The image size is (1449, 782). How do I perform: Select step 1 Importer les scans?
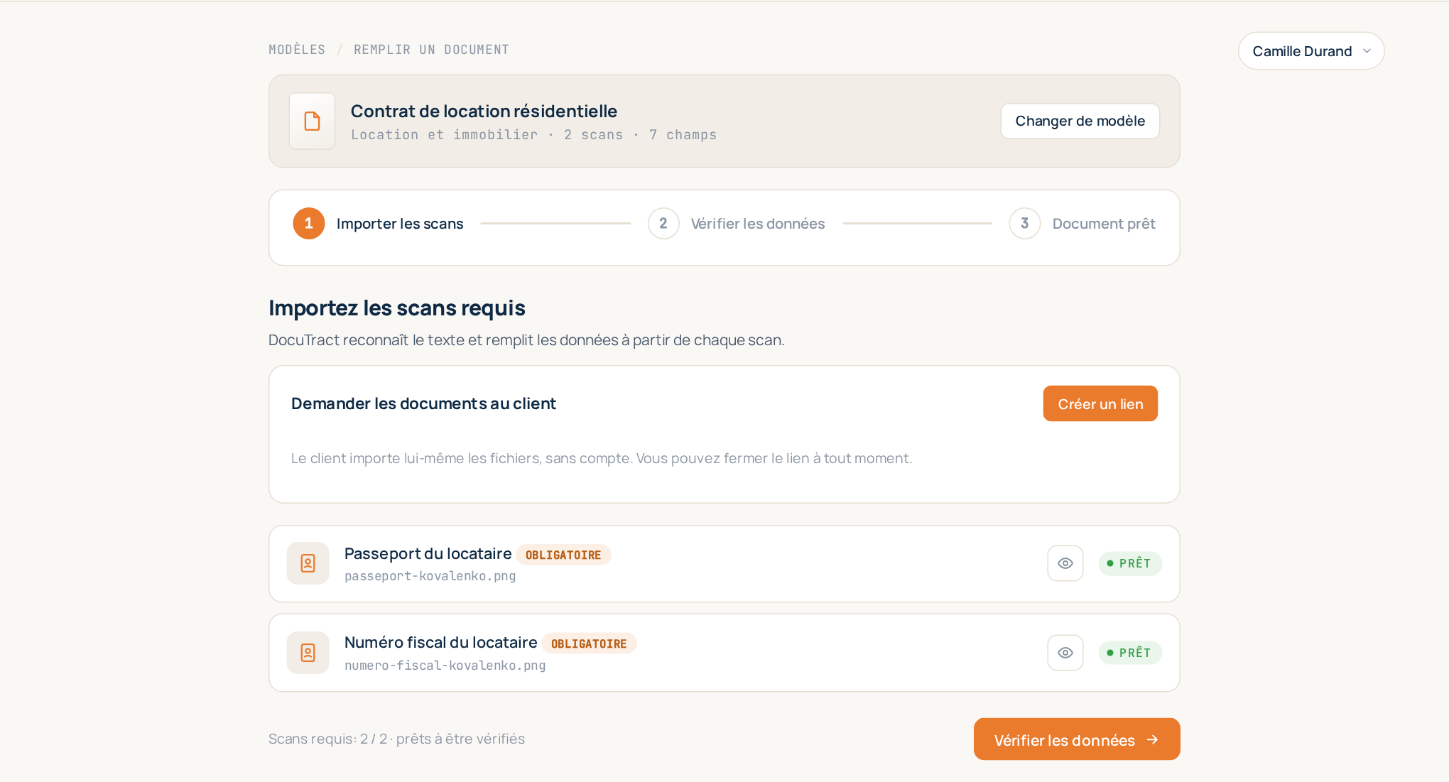point(378,224)
